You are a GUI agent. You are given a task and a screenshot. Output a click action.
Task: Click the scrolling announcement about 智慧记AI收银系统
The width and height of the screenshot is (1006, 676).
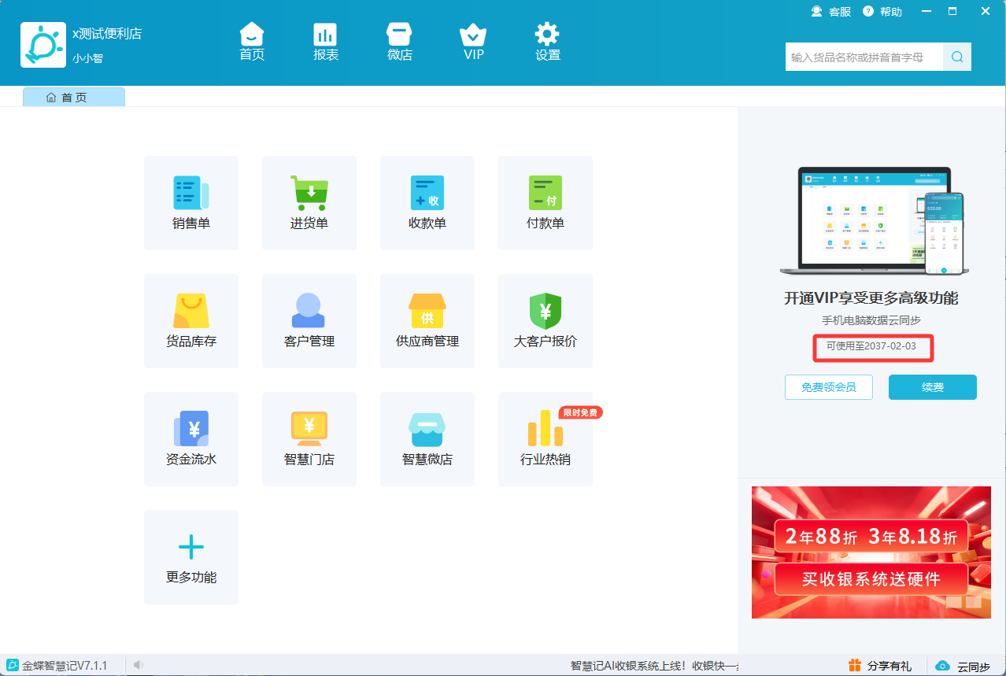click(654, 666)
